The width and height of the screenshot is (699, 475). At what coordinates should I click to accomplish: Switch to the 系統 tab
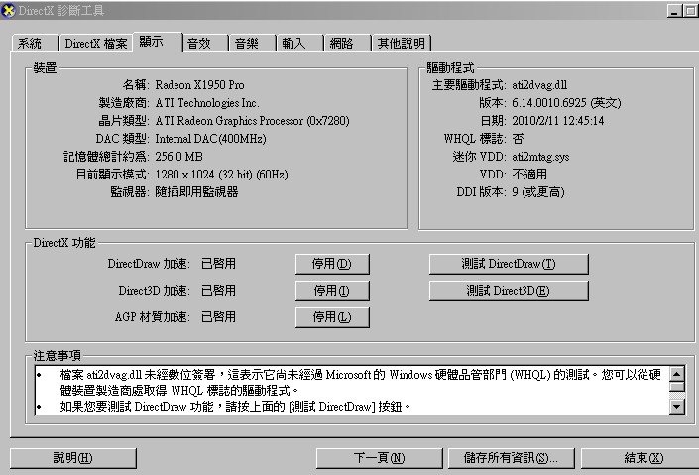[x=31, y=44]
